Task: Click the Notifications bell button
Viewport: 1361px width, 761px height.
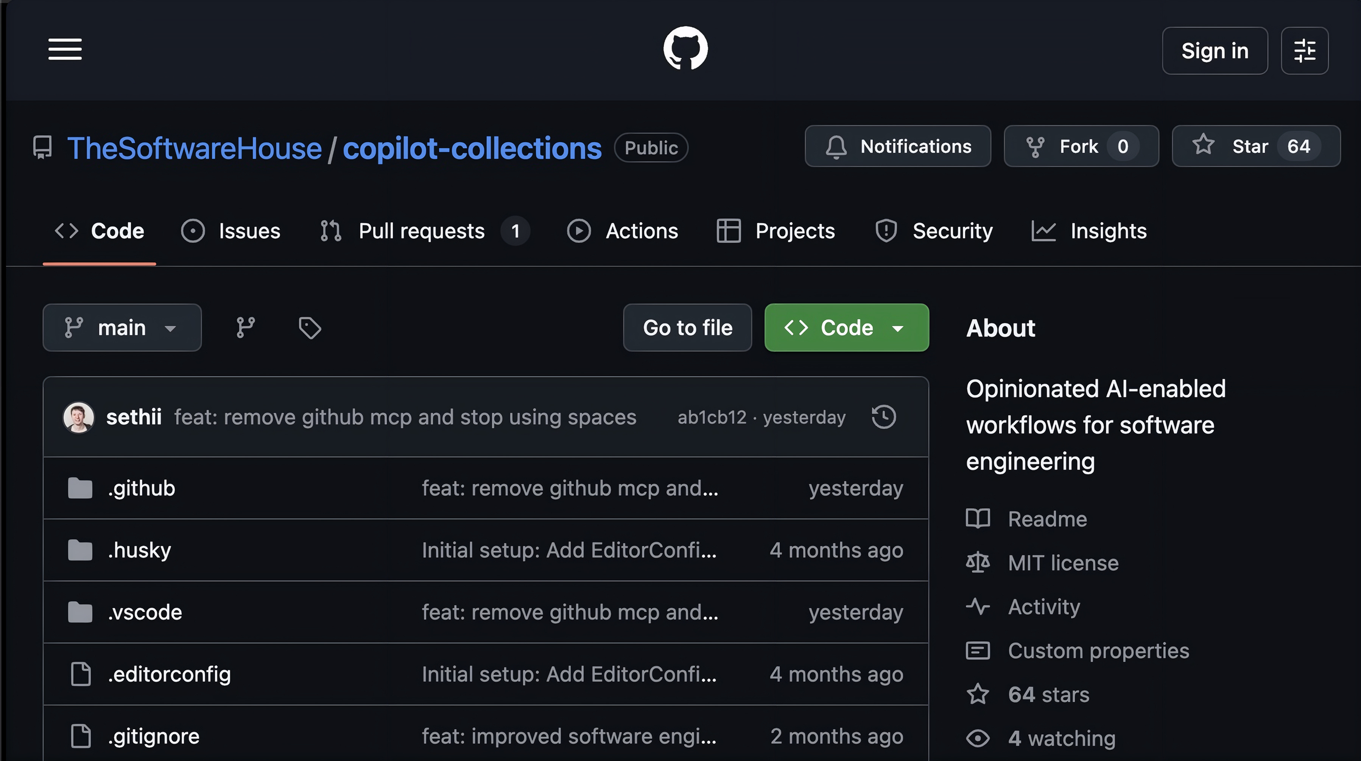Action: tap(898, 146)
